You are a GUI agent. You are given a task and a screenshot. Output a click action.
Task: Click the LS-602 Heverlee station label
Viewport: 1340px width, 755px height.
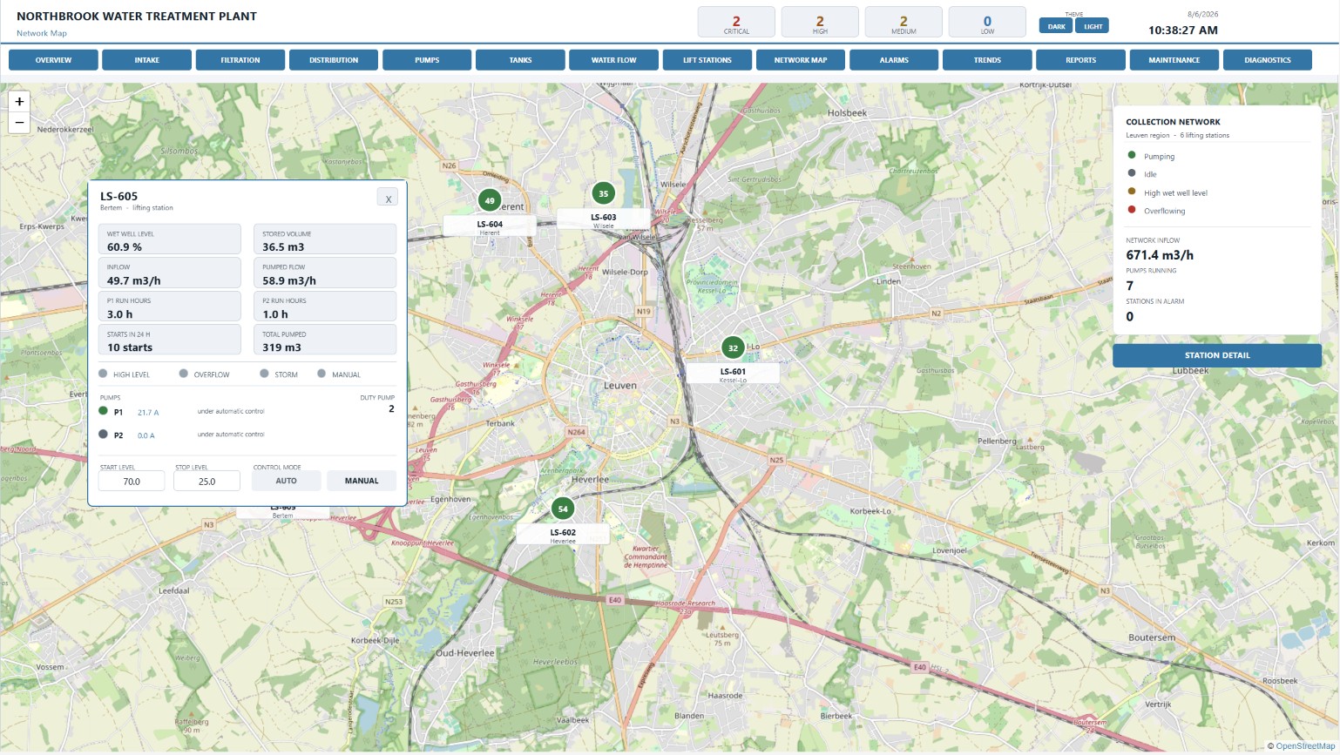coord(563,534)
